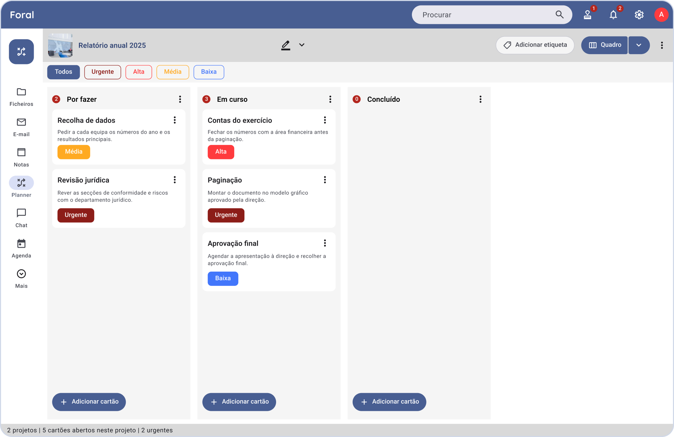Open project options three-dot menu

point(662,45)
